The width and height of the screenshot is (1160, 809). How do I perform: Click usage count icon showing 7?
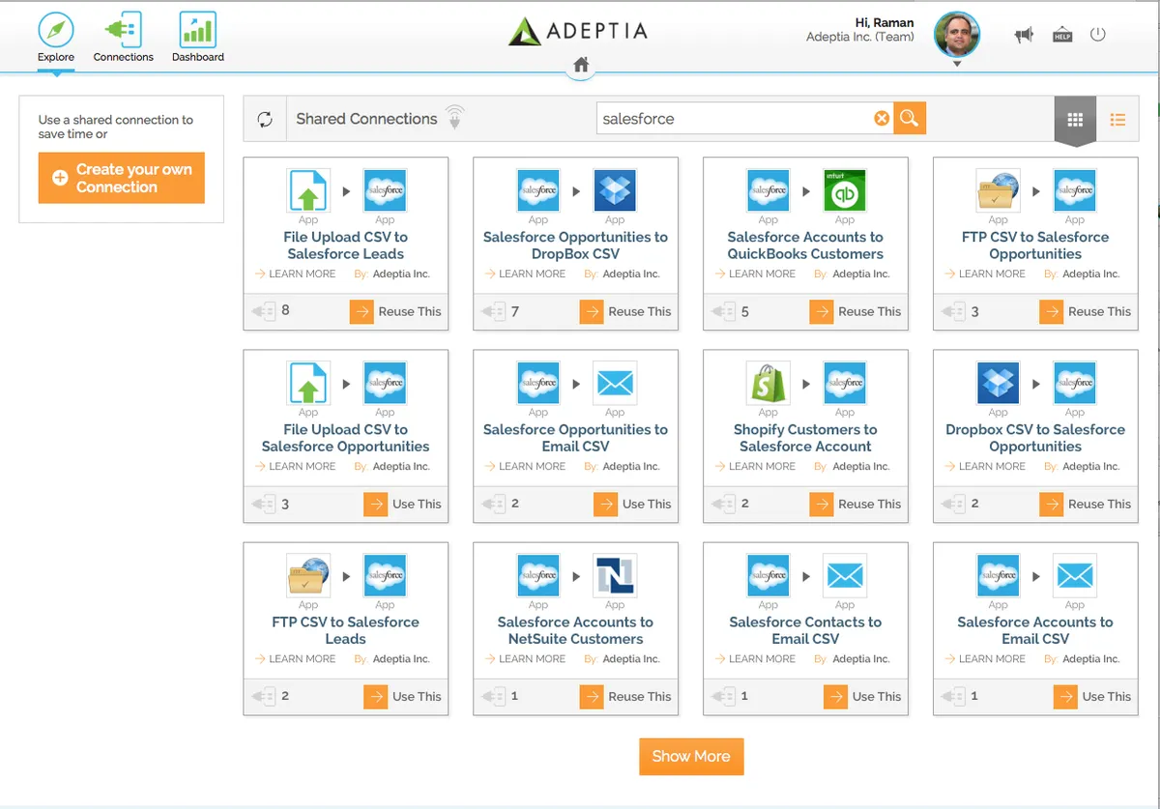point(494,311)
